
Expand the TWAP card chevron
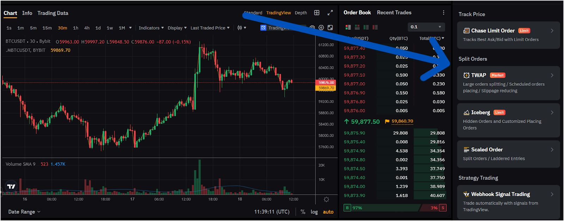point(552,75)
